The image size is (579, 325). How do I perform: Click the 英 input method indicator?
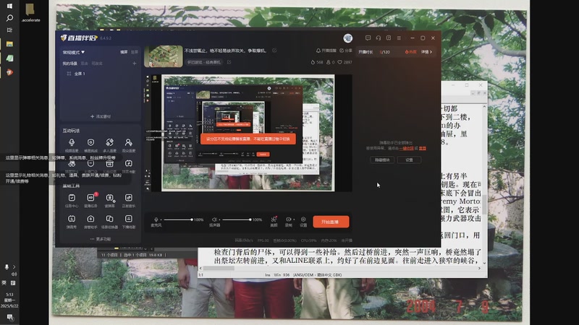pos(4,283)
